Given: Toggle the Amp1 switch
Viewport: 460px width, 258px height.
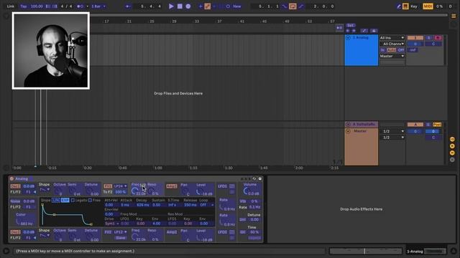Looking at the screenshot, I should point(172,186).
